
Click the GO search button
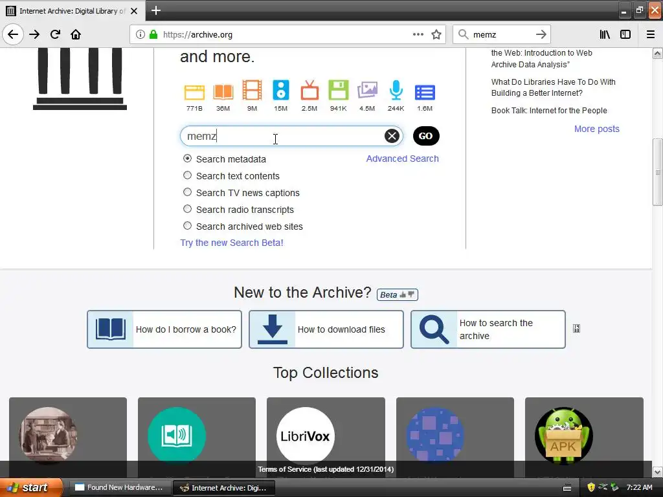[426, 136]
